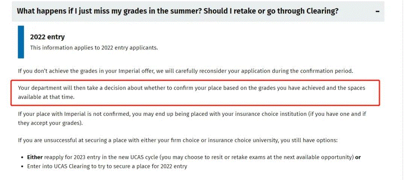The height and width of the screenshot is (180, 406).
Task: Collapse the accordion using the minus icon
Action: 377,11
